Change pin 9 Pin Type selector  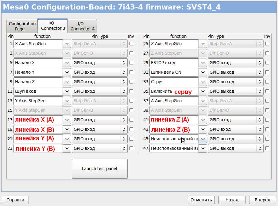(x=99, y=82)
